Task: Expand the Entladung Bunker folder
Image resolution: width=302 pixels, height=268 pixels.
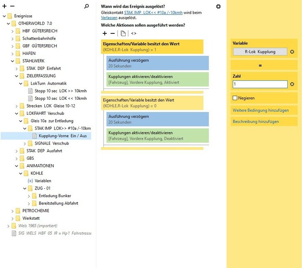Action: pos(29,196)
